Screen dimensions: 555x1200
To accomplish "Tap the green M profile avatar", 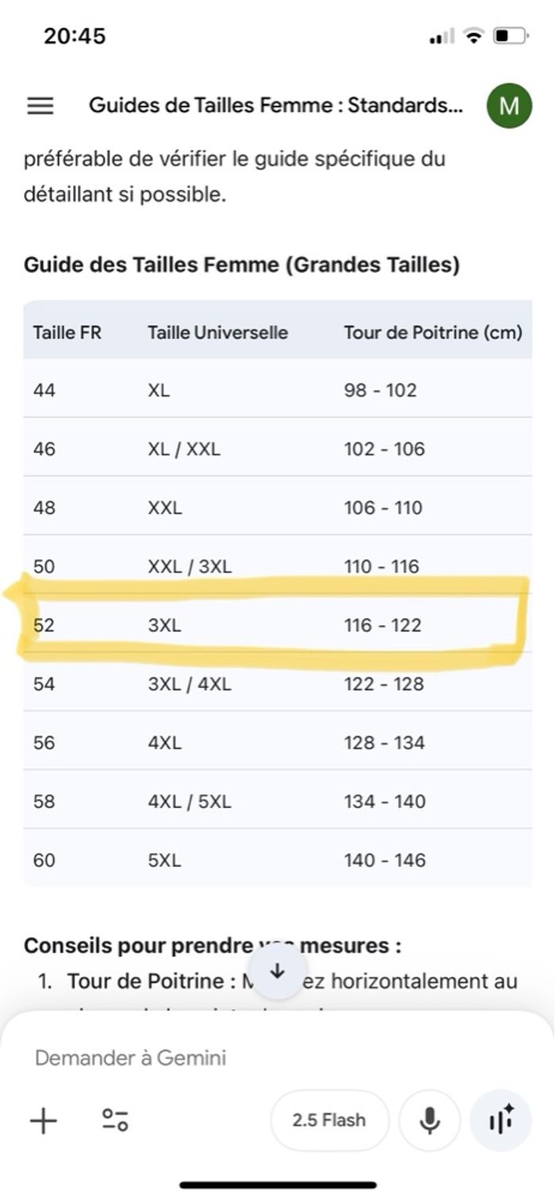I will click(x=508, y=106).
